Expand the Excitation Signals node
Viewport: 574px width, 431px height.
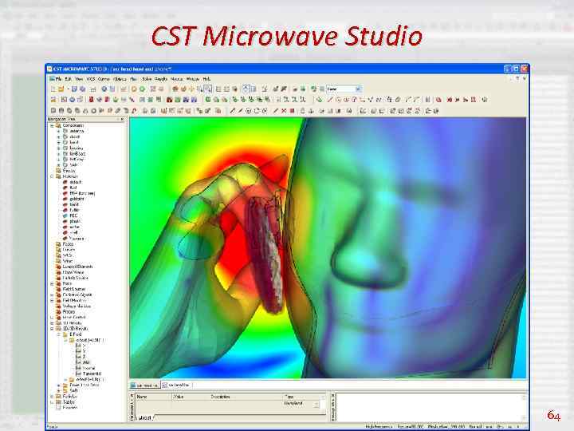pyautogui.click(x=52, y=295)
